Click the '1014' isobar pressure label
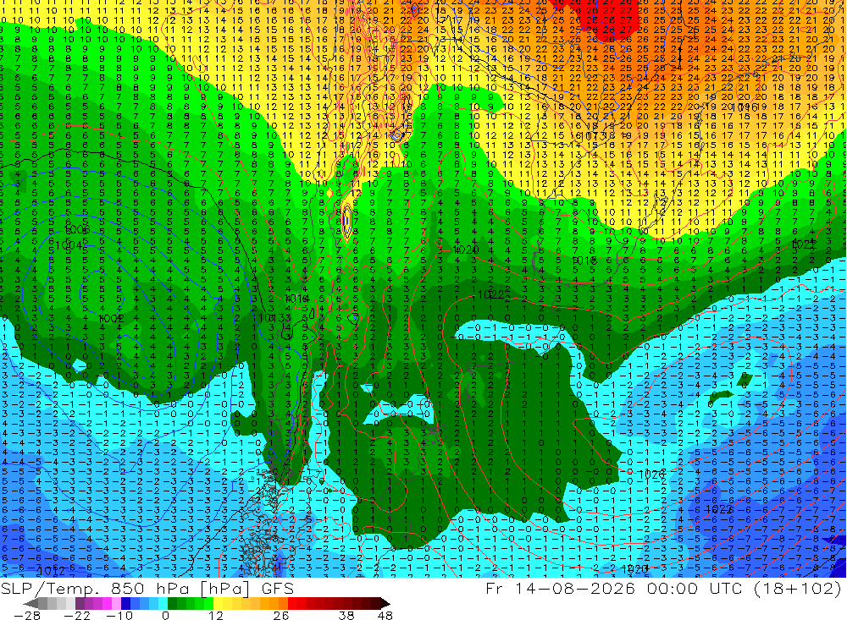847x620 pixels. coord(296,299)
